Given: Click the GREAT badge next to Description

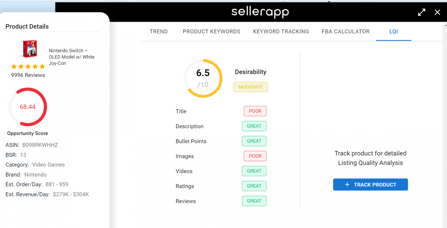Looking at the screenshot, I should click(x=254, y=126).
